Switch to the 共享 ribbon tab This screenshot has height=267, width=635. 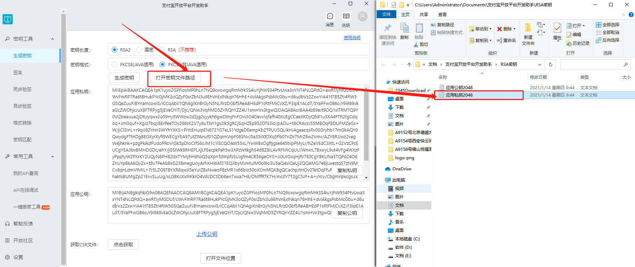tap(424, 15)
